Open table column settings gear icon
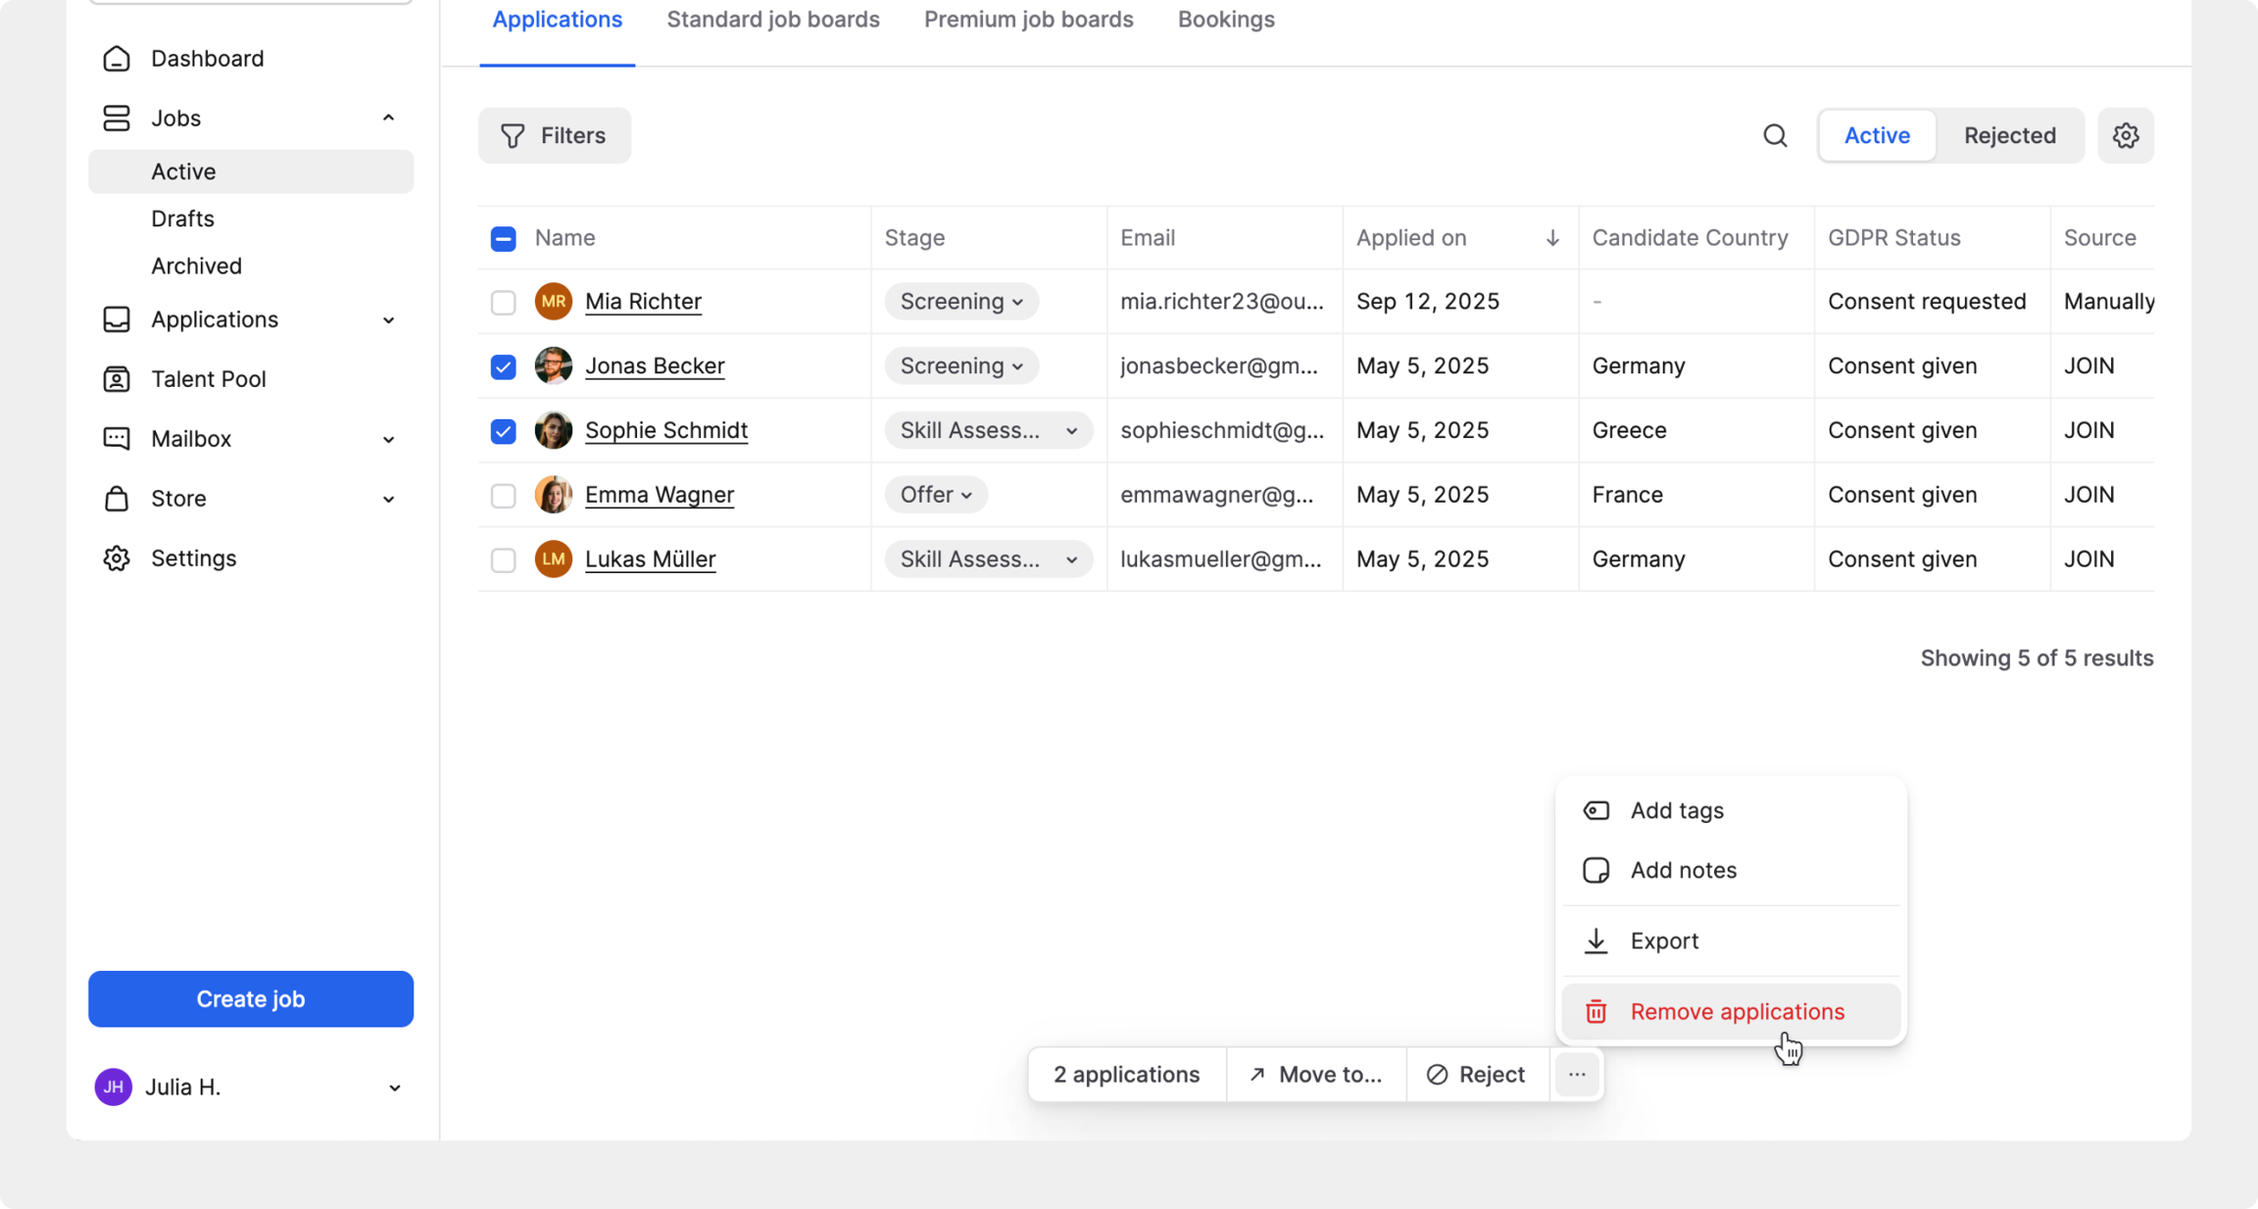2258x1209 pixels. (2125, 135)
